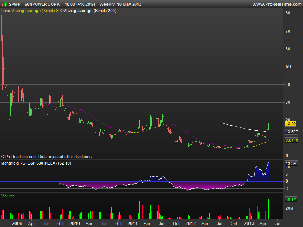Viewport: 303px width, 227px height.
Task: Click the 2009 year marker on time axis
Action: [x=17, y=224]
